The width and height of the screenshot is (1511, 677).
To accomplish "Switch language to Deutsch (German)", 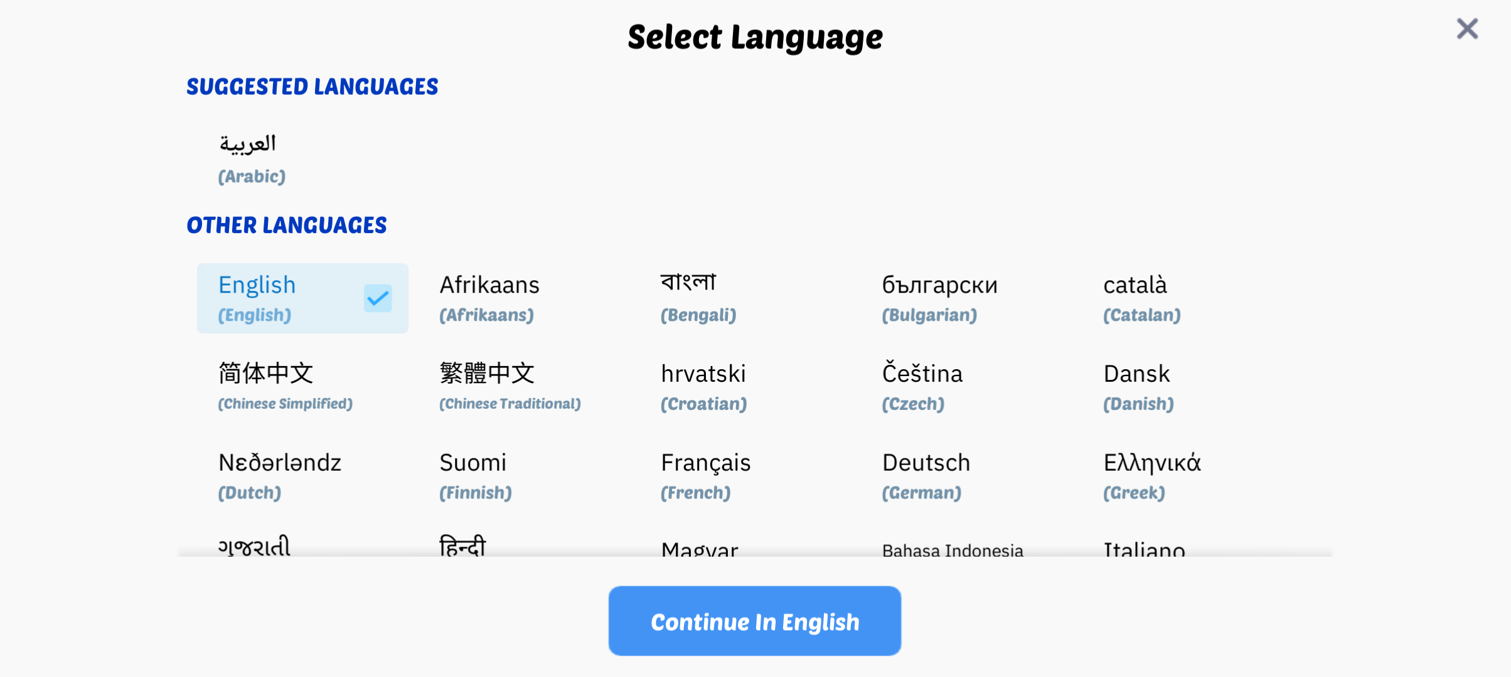I will (926, 476).
